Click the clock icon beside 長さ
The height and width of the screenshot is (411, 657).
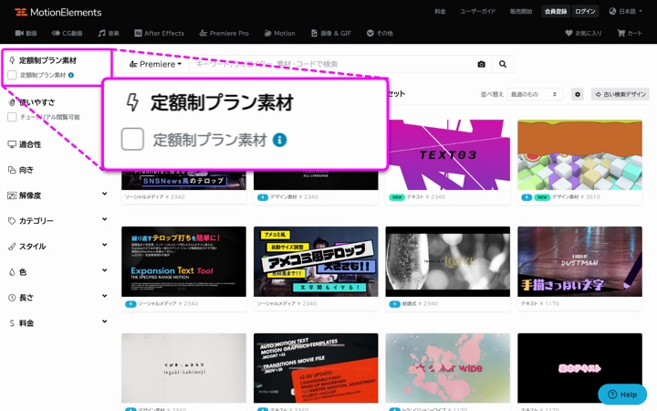[x=12, y=298]
